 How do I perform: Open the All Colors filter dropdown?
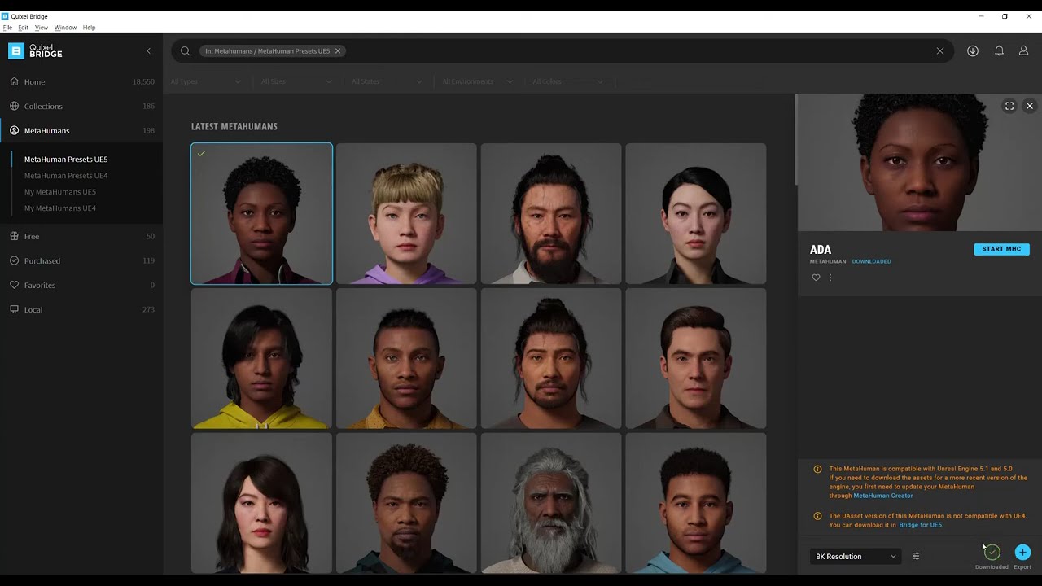[568, 81]
